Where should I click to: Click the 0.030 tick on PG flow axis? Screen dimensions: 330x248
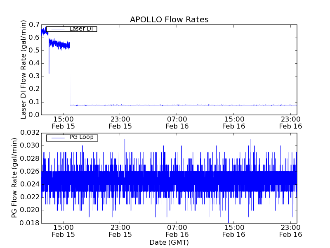(30, 145)
